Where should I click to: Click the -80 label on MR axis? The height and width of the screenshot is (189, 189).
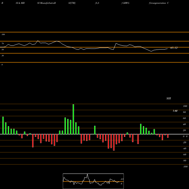coord(184,161)
